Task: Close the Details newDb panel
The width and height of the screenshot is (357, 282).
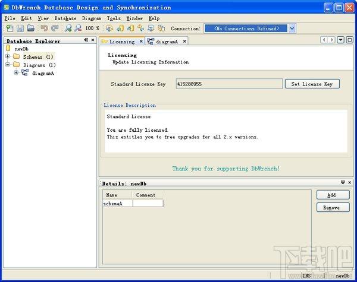Action: (x=349, y=182)
